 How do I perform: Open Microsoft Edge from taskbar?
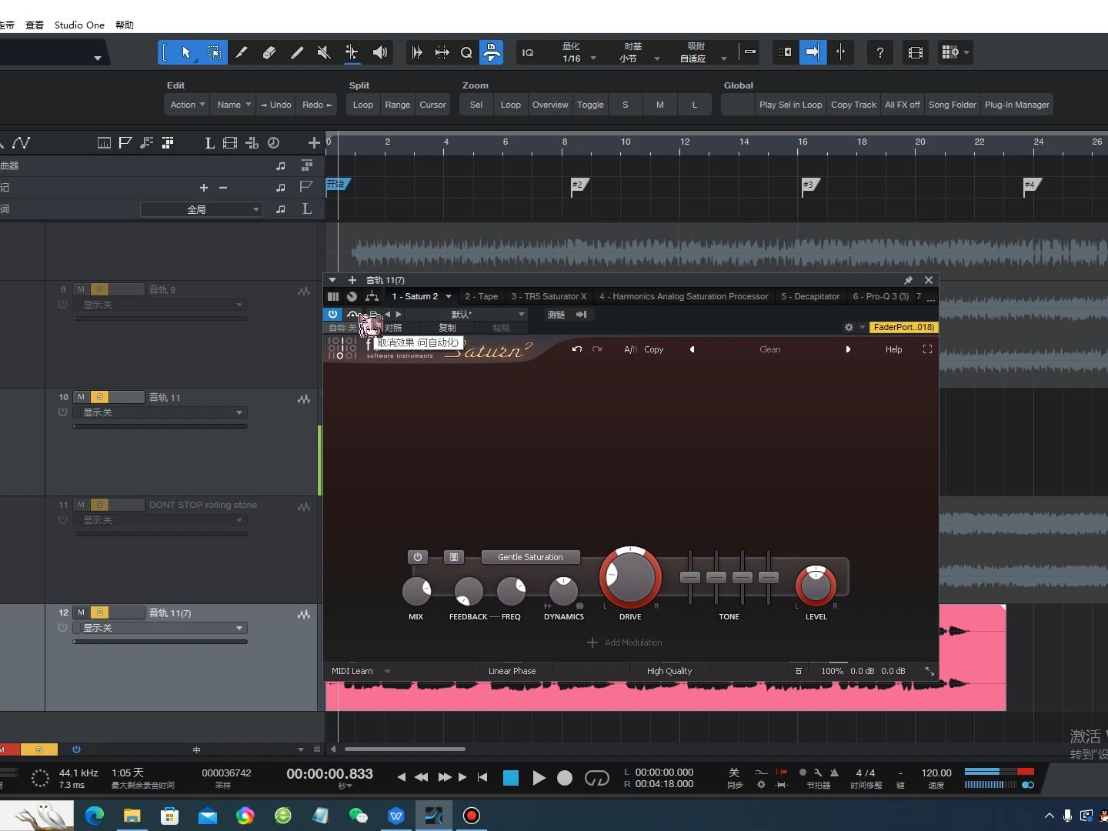(95, 816)
